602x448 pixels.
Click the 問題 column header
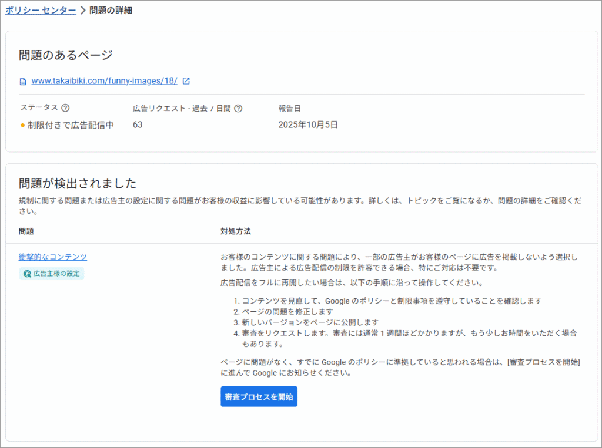click(26, 232)
